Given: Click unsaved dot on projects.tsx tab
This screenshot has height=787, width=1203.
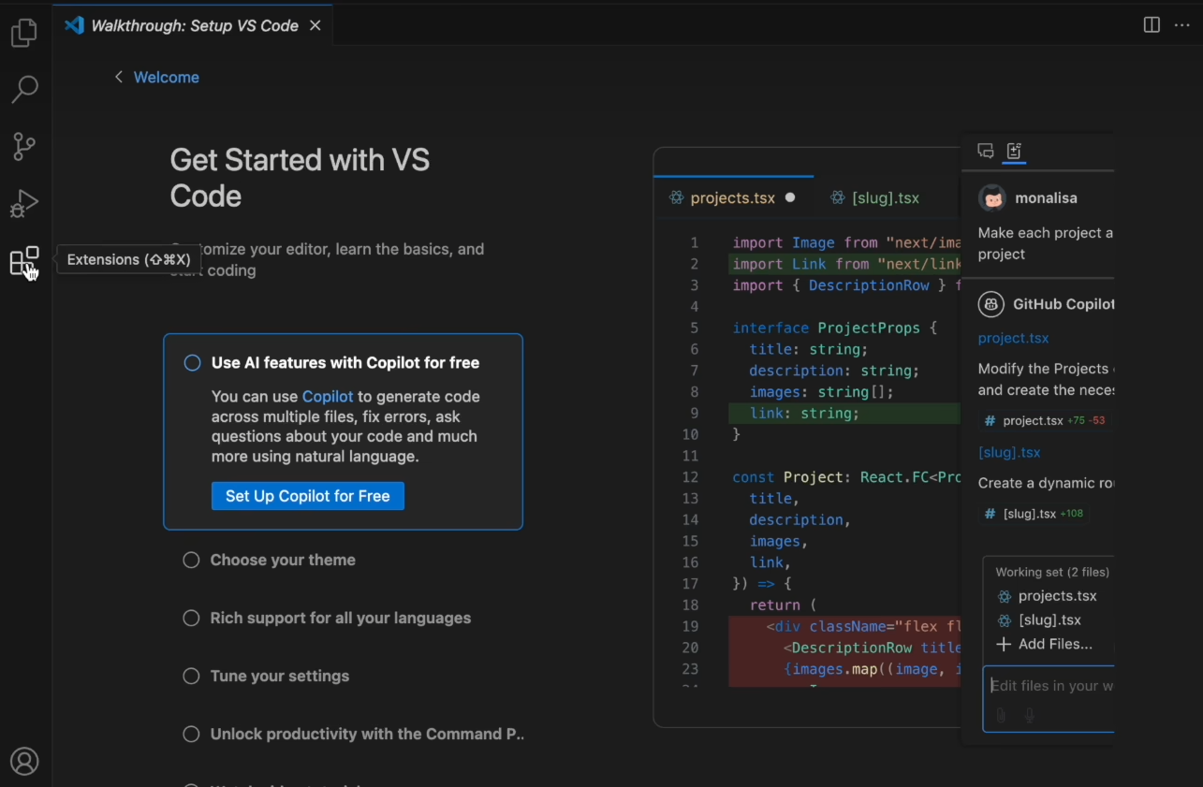Looking at the screenshot, I should tap(790, 198).
